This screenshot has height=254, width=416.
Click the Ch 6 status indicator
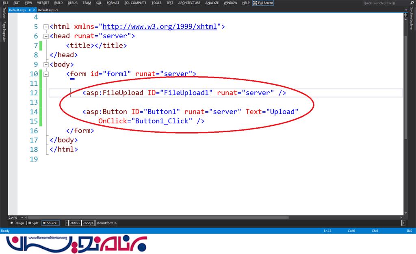375,231
